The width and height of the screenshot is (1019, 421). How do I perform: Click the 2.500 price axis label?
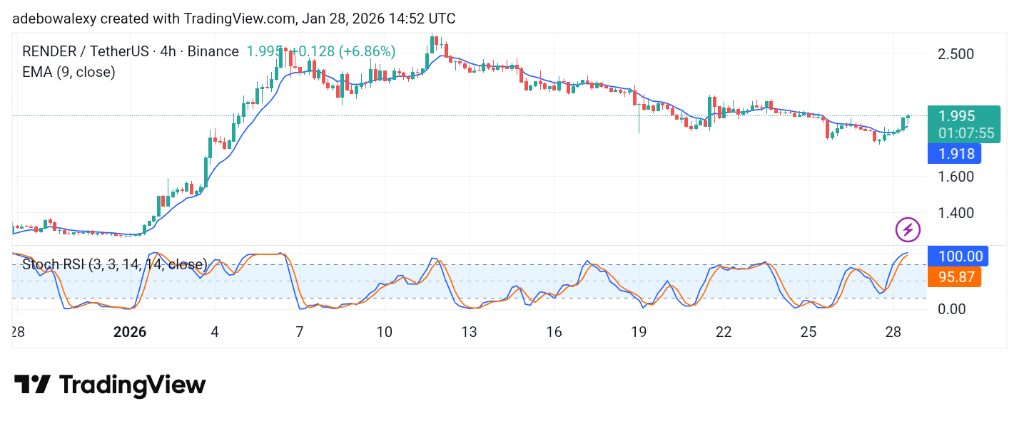955,54
